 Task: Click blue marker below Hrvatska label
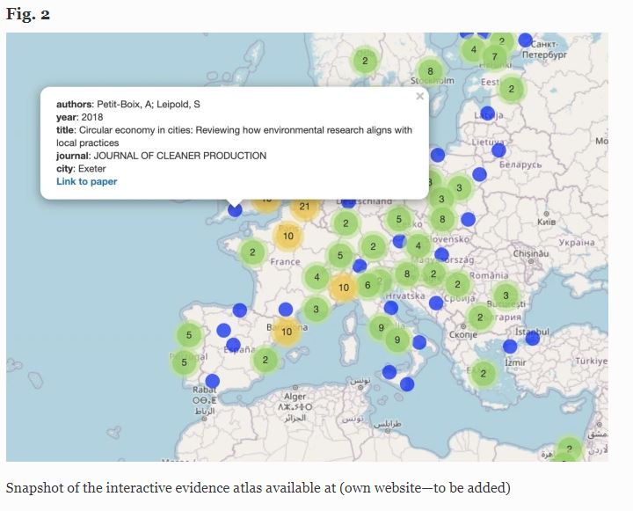click(x=390, y=308)
